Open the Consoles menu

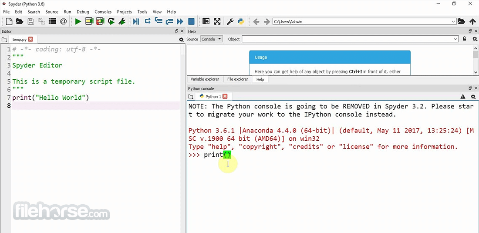coord(103,12)
